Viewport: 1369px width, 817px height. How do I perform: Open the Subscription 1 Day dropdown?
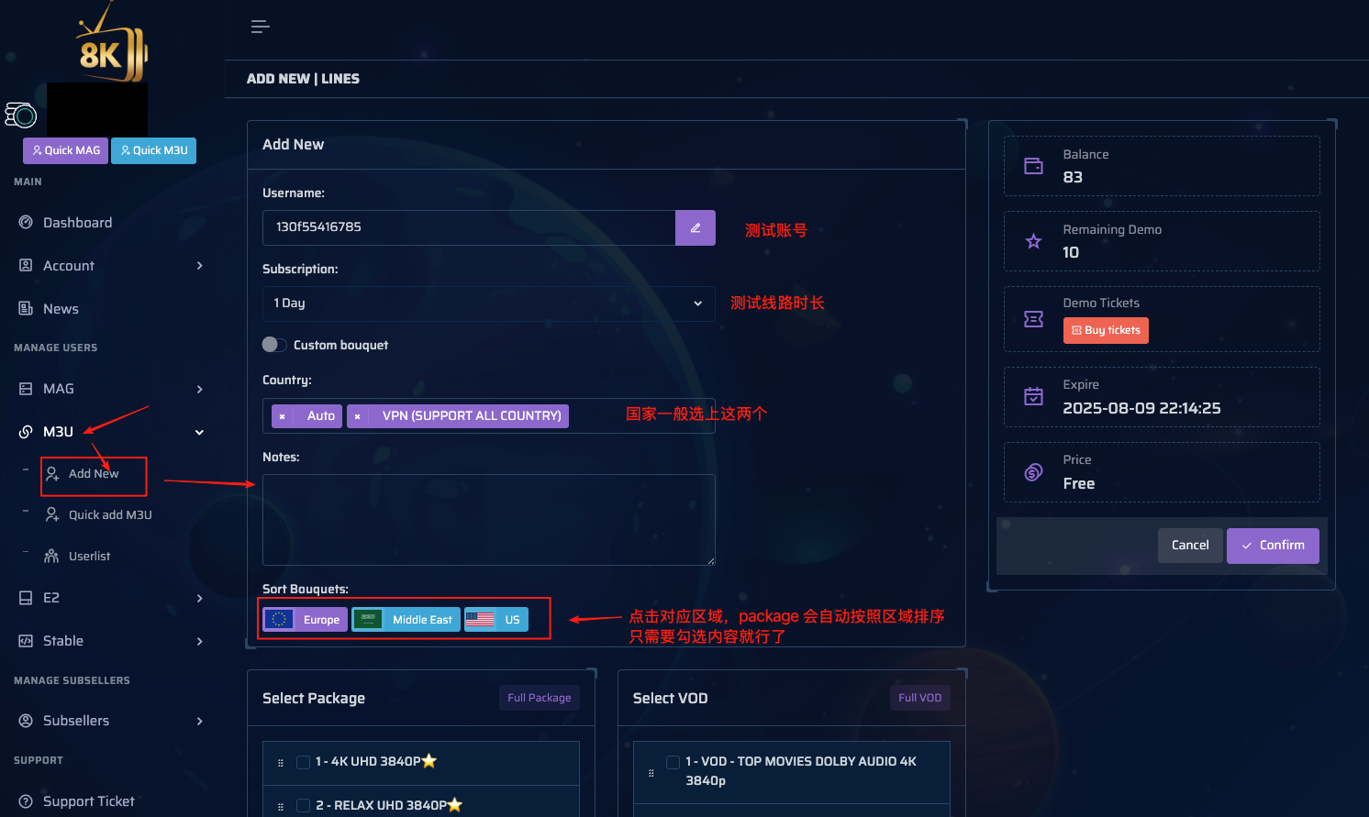(489, 304)
